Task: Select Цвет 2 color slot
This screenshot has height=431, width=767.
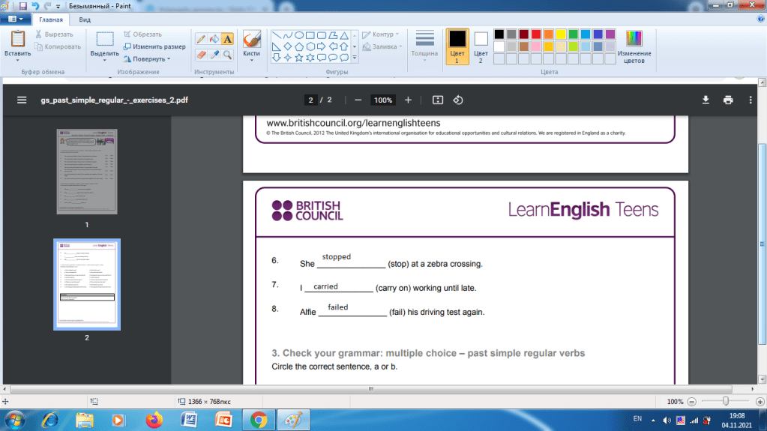Action: coord(481,46)
